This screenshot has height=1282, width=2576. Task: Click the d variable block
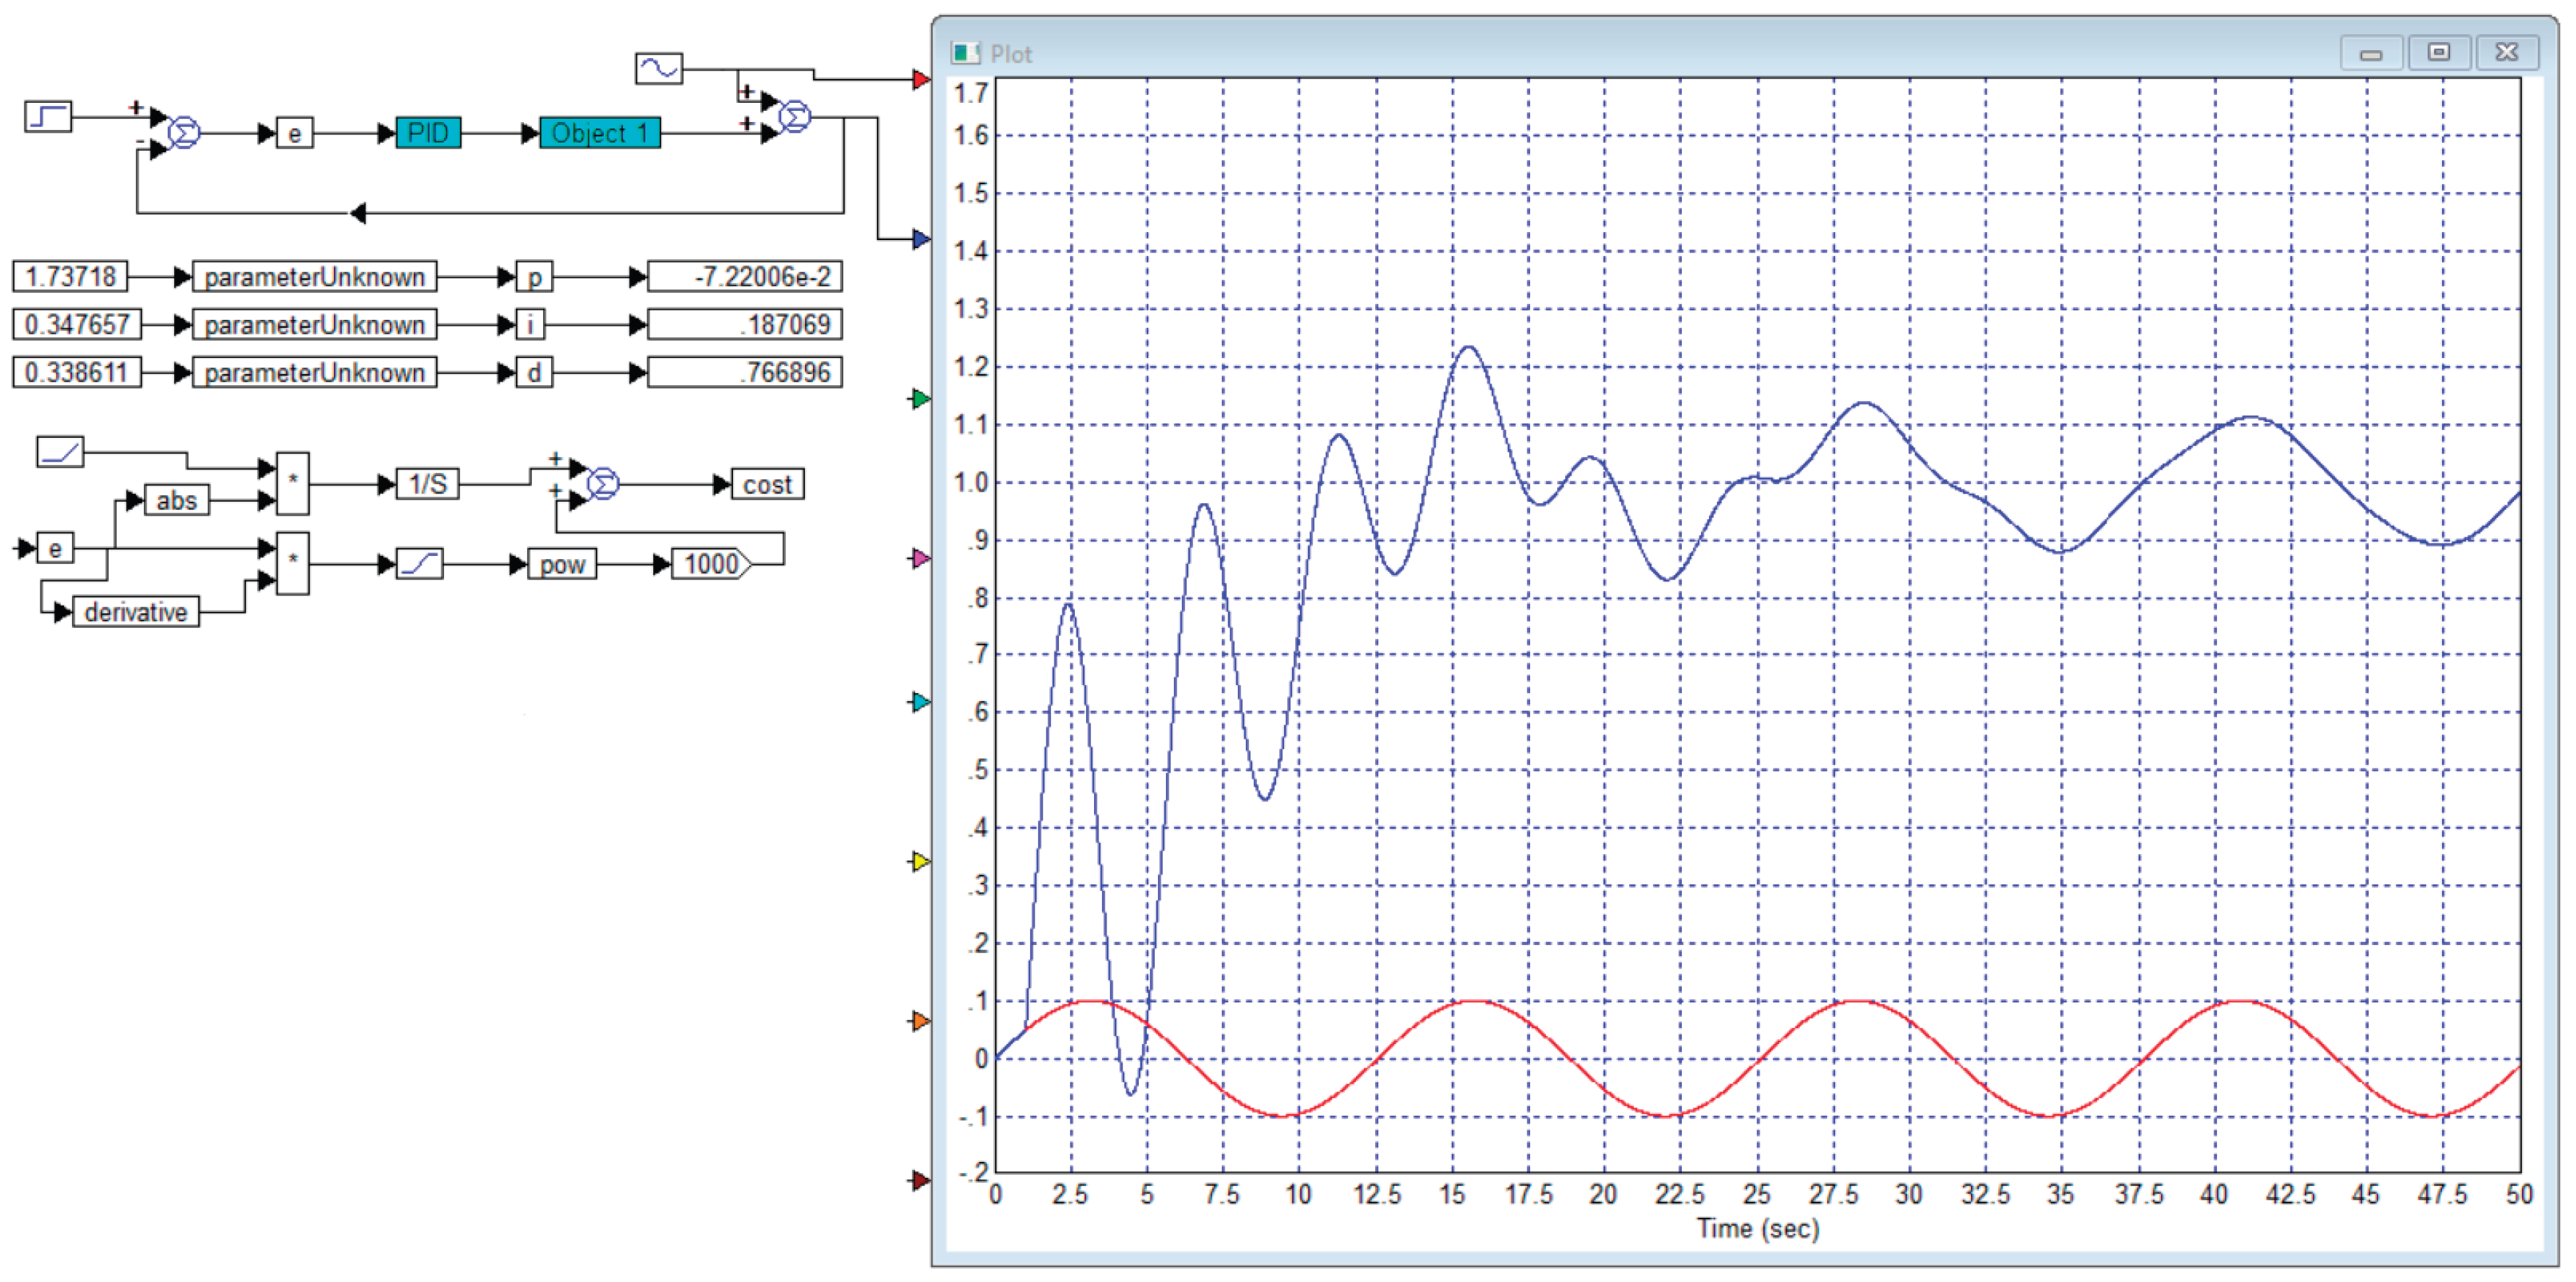pos(534,372)
